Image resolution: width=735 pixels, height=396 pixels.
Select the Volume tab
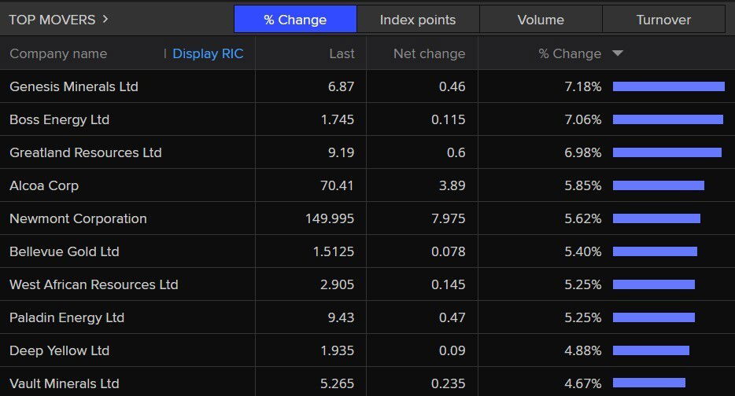pyautogui.click(x=540, y=20)
